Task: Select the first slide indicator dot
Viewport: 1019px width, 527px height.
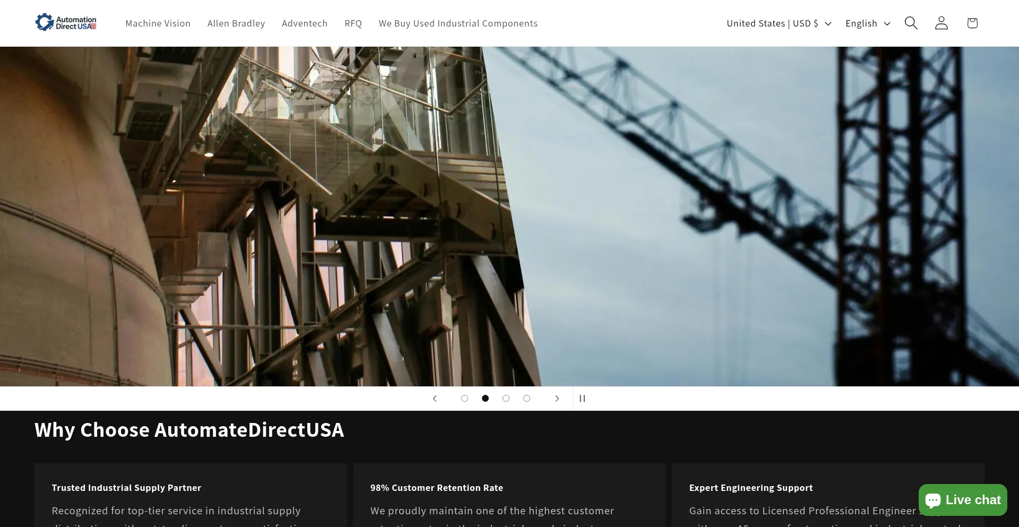Action: pos(464,398)
